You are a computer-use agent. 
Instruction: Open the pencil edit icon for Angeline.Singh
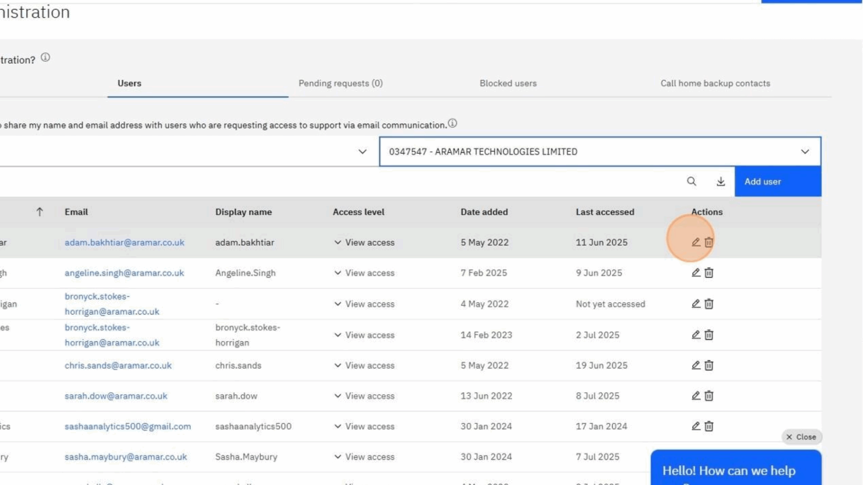click(x=696, y=273)
